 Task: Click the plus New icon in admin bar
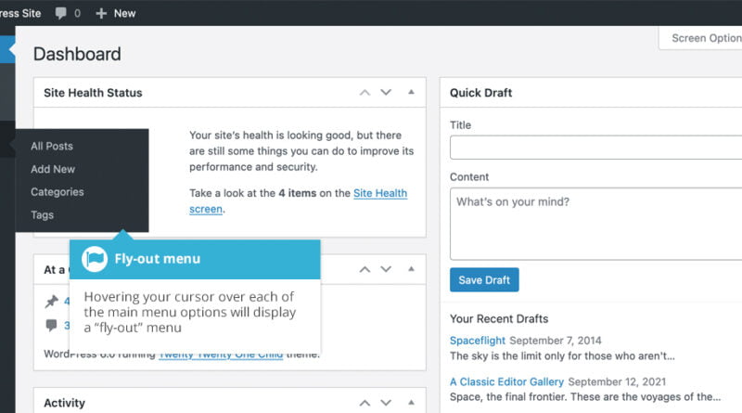pyautogui.click(x=101, y=13)
